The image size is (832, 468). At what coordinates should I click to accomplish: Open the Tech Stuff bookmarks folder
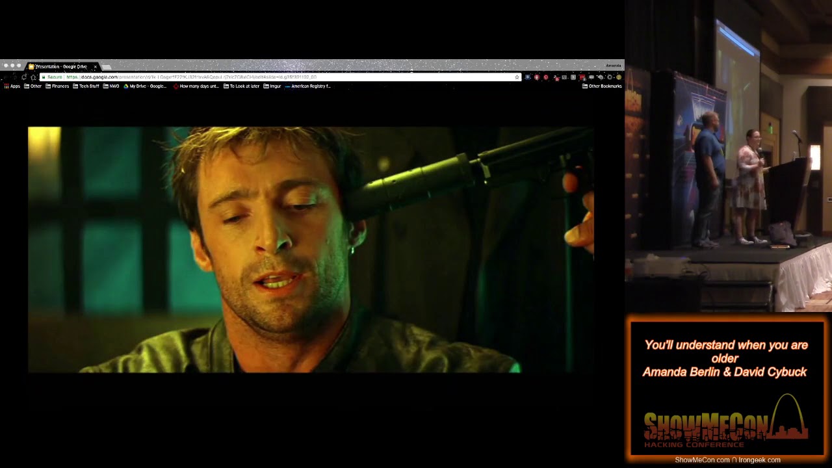86,86
